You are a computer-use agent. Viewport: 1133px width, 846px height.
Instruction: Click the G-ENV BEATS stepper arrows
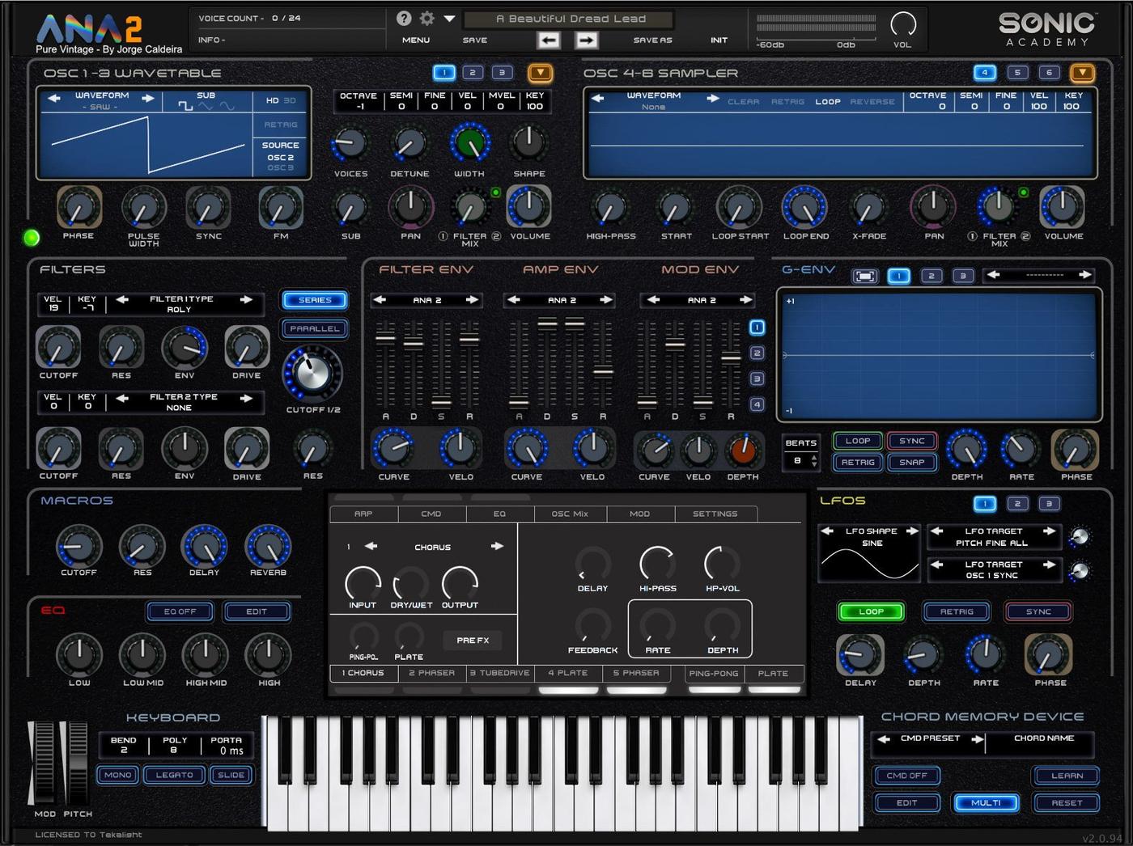[814, 461]
